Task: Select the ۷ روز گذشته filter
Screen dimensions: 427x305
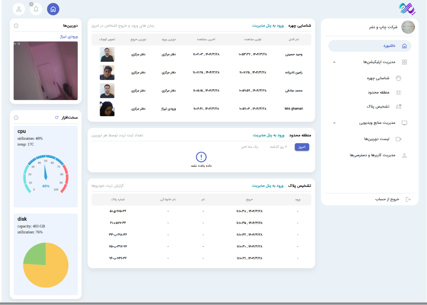Action: (278, 147)
